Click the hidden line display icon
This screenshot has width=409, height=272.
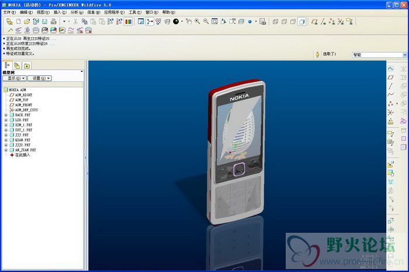[x=284, y=22]
